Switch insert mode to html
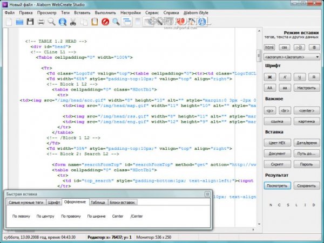The image size is (324, 243). click(269, 47)
